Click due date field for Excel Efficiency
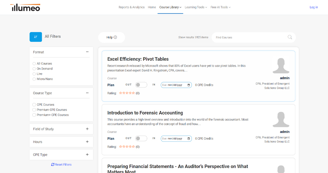 pos(176,85)
